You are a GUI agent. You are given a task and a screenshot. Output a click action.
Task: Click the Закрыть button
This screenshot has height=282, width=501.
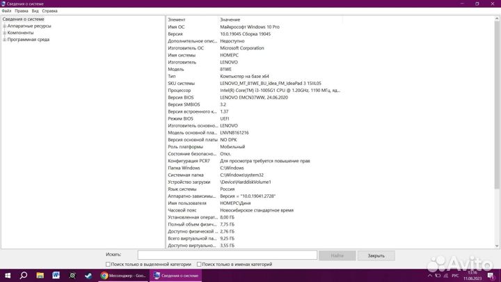[376, 256]
